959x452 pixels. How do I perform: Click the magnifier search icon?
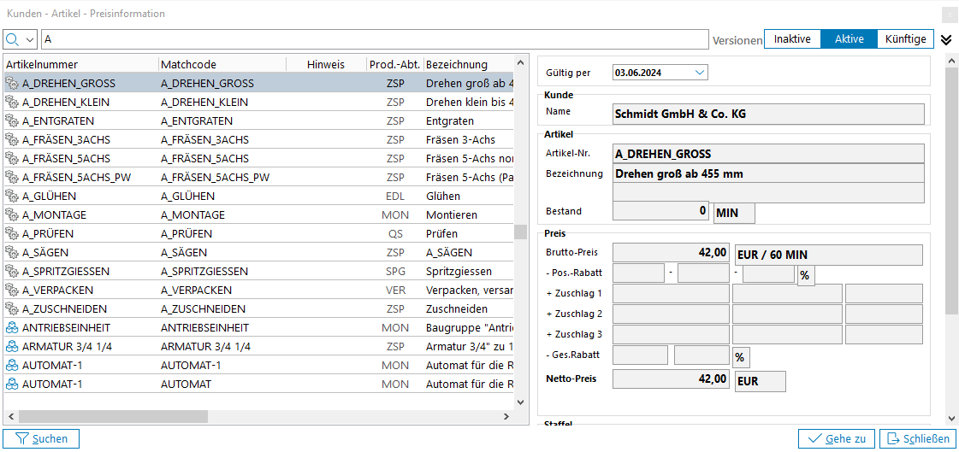click(x=13, y=40)
